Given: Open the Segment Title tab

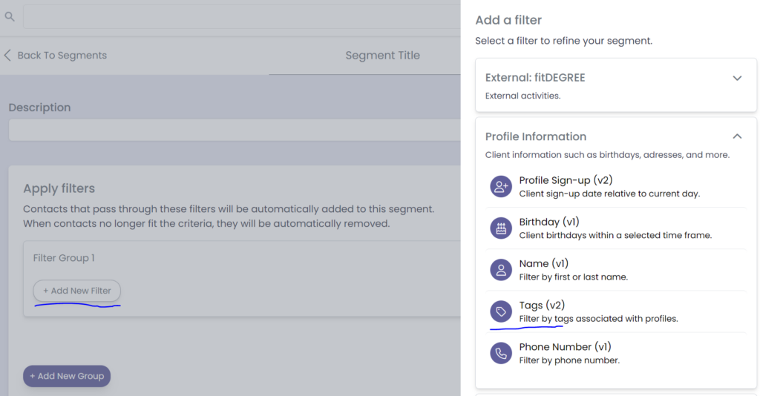Looking at the screenshot, I should coord(382,56).
